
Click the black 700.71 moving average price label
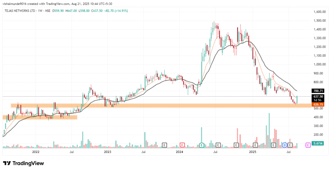318,91
